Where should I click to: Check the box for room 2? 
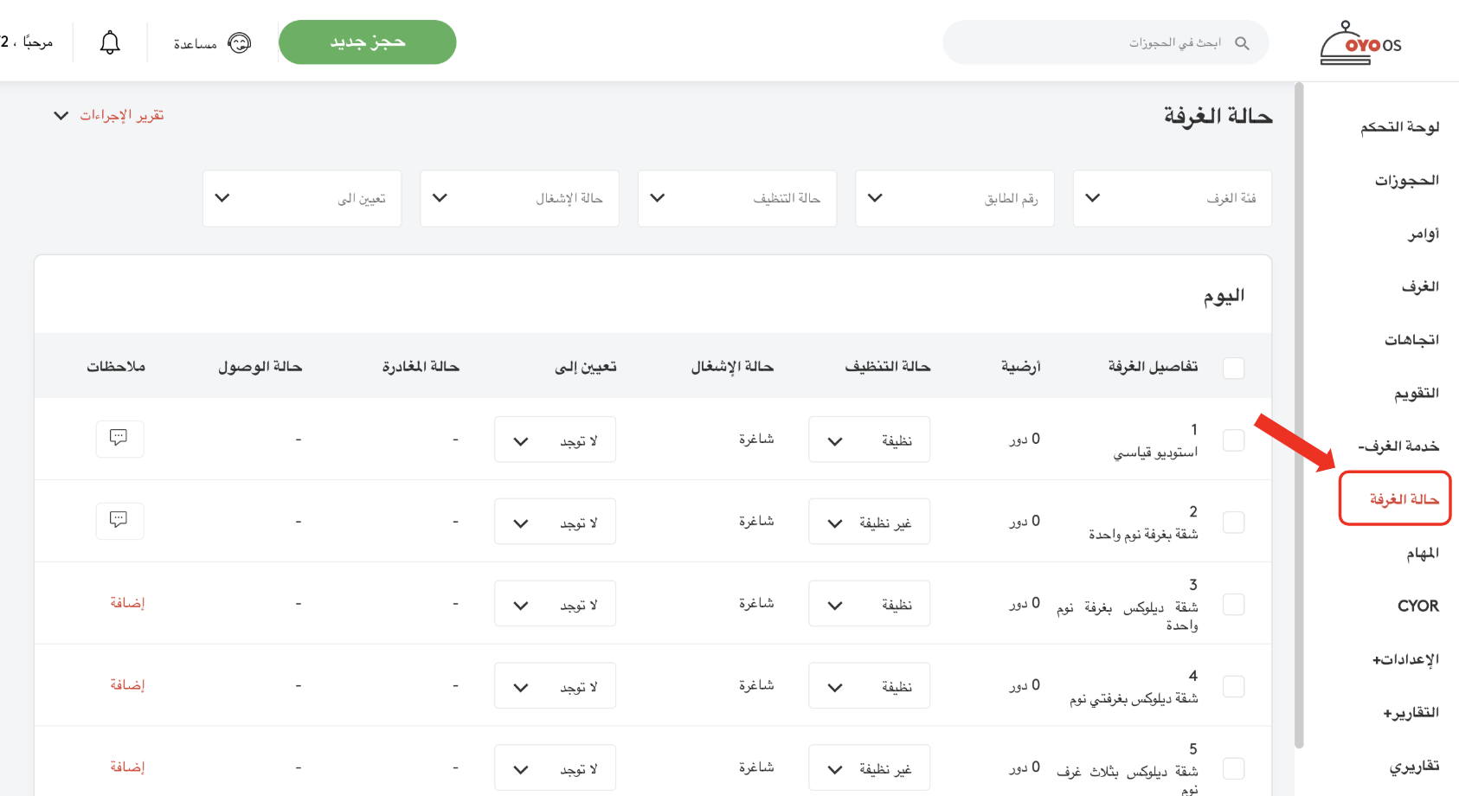(x=1234, y=523)
